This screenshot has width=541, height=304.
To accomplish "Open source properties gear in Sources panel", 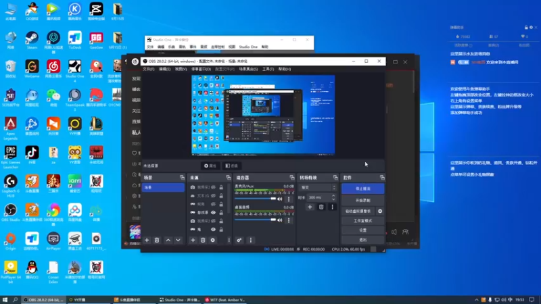I will pos(213,240).
